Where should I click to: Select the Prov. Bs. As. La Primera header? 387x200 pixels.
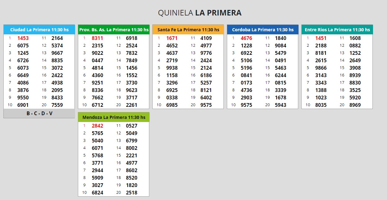(114, 30)
